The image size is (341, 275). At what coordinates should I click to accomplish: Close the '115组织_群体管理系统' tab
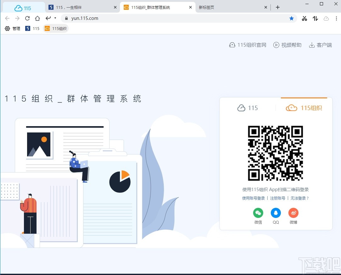click(x=190, y=7)
